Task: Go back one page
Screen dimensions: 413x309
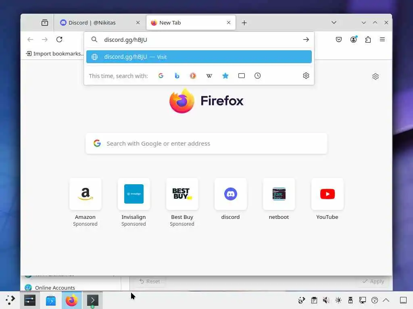Action: (x=30, y=39)
